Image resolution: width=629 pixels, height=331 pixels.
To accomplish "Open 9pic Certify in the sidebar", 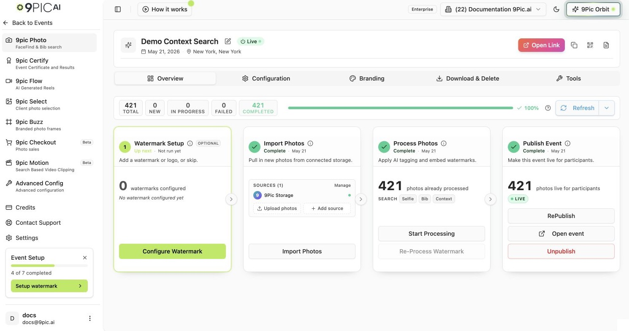I will click(x=49, y=63).
